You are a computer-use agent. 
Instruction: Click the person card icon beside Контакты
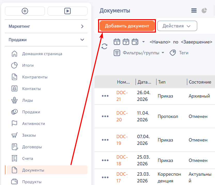14,88
